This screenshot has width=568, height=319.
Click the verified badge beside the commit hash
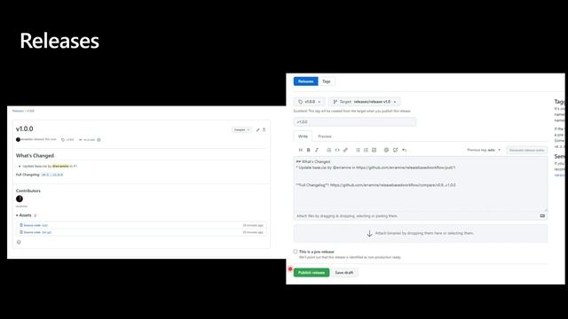(x=99, y=140)
